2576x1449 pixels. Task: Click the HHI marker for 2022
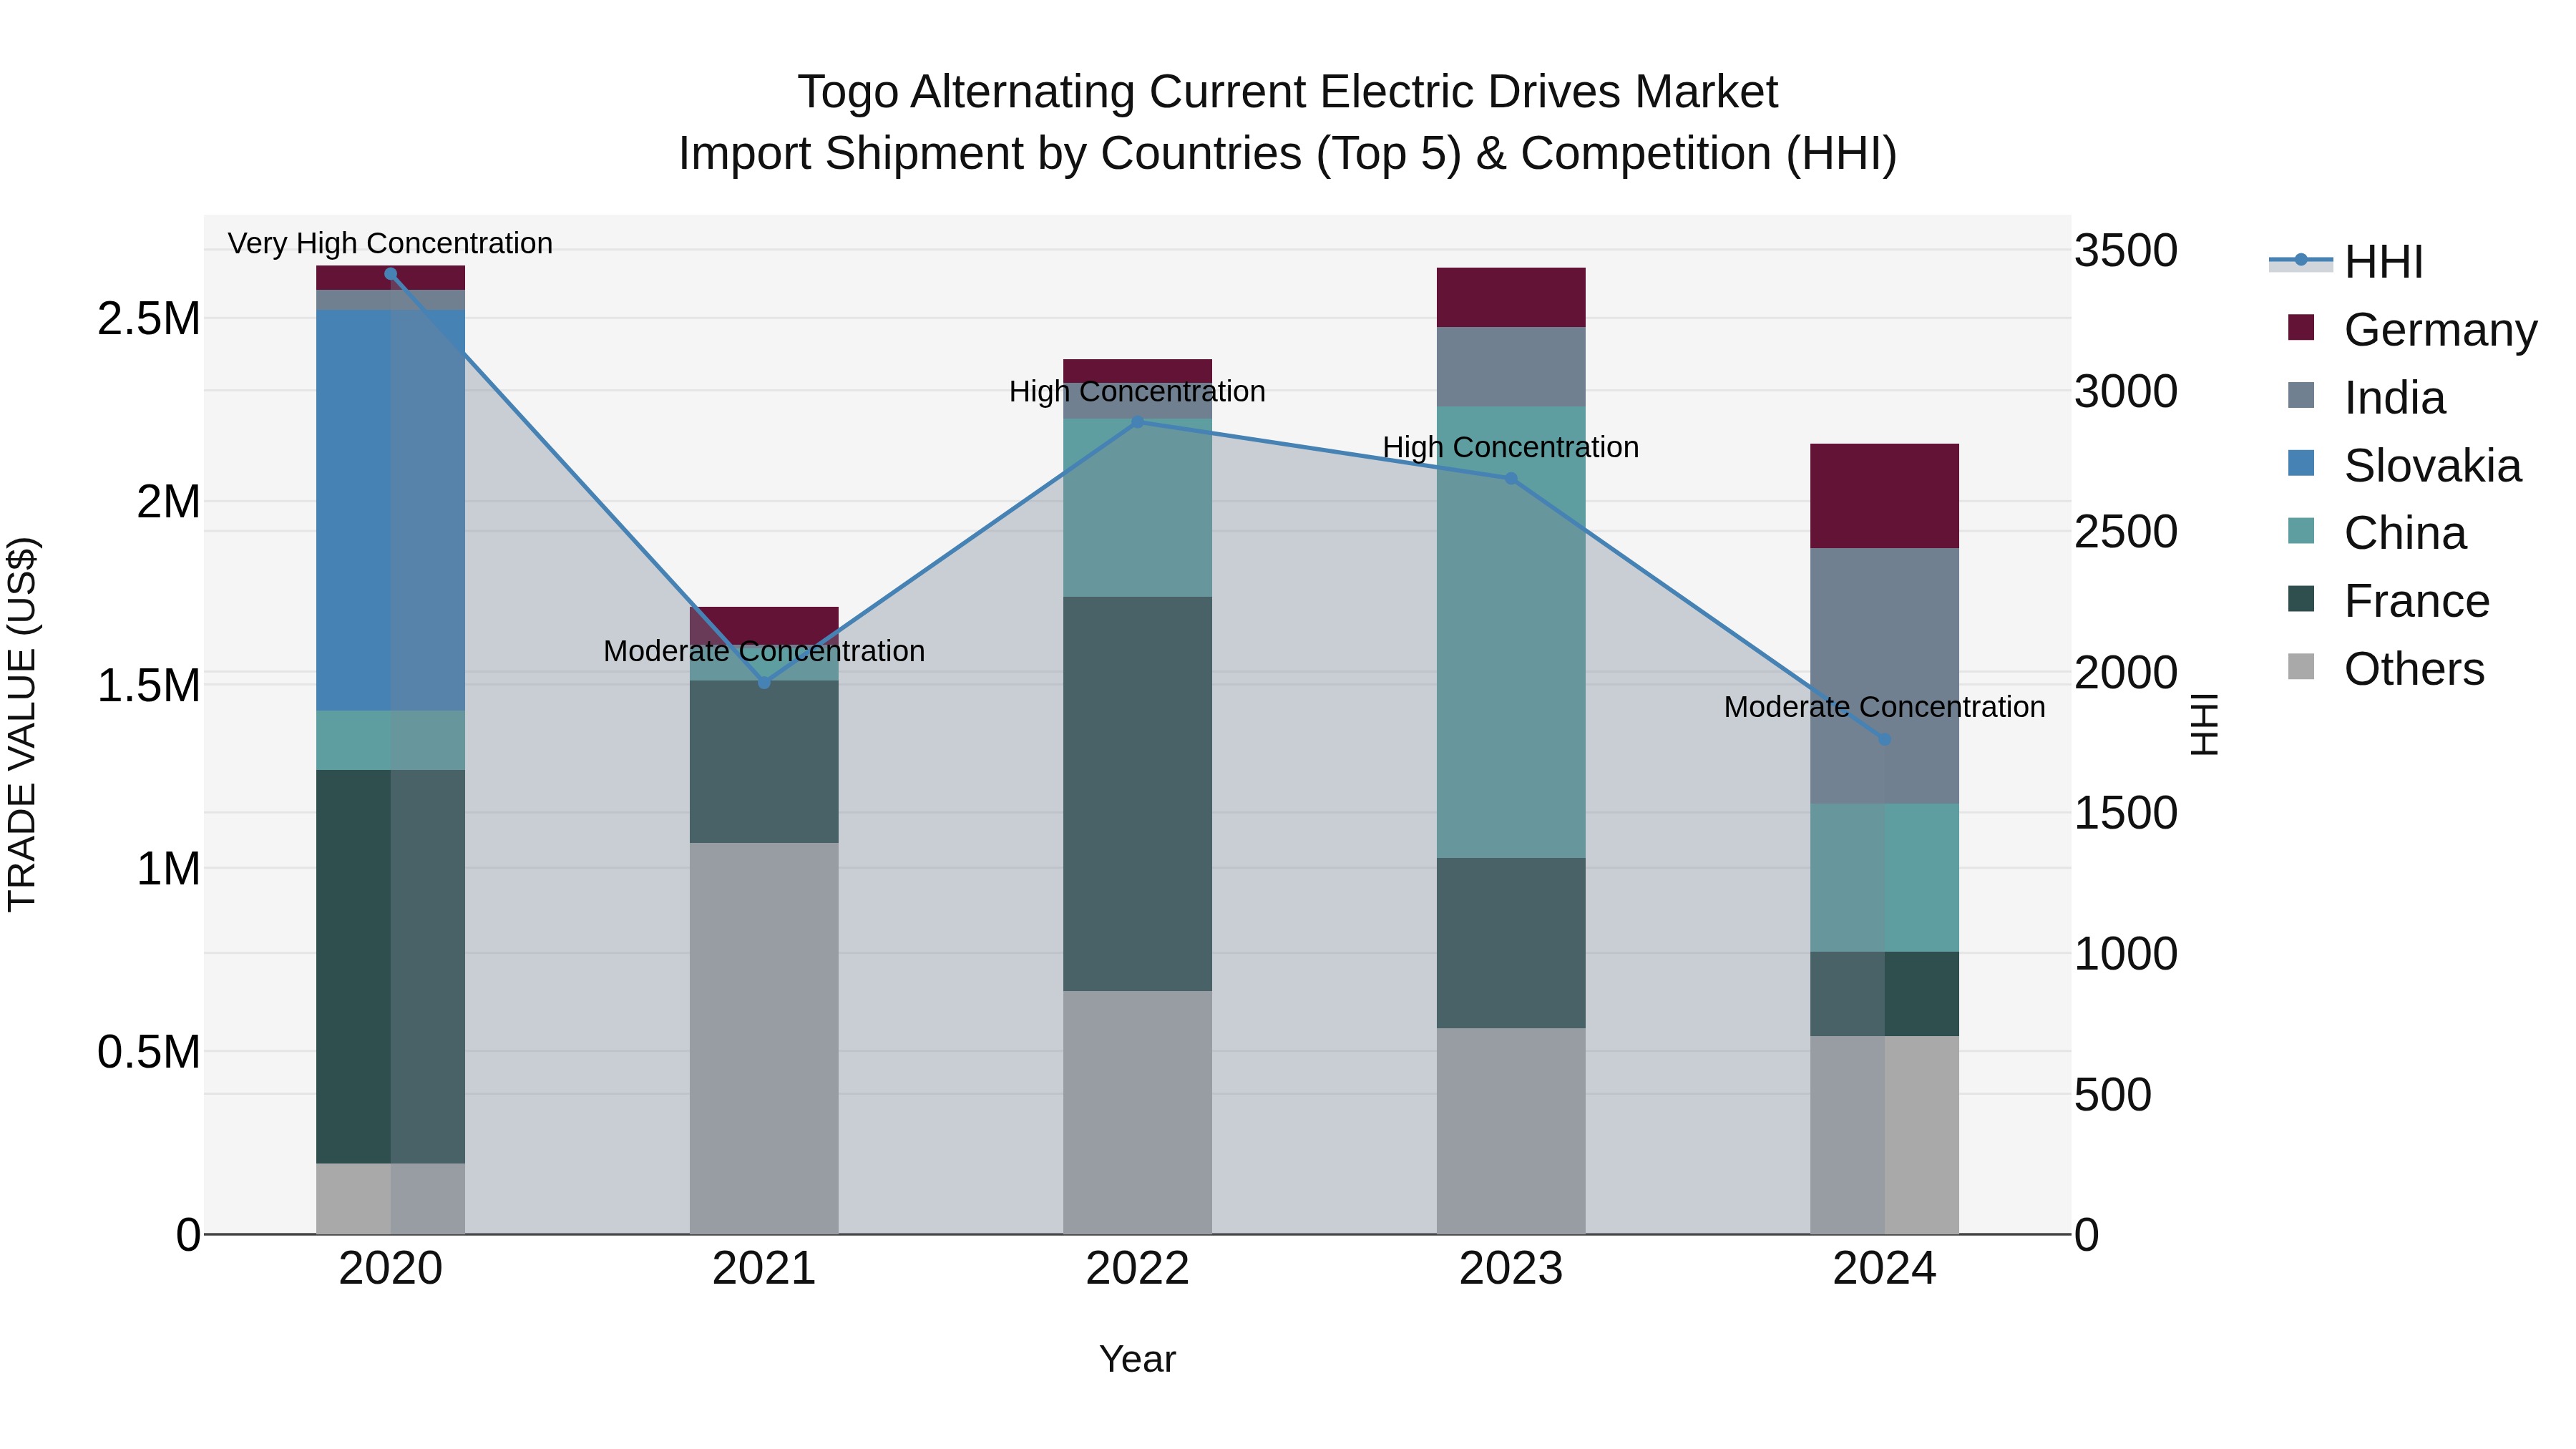click(1137, 422)
